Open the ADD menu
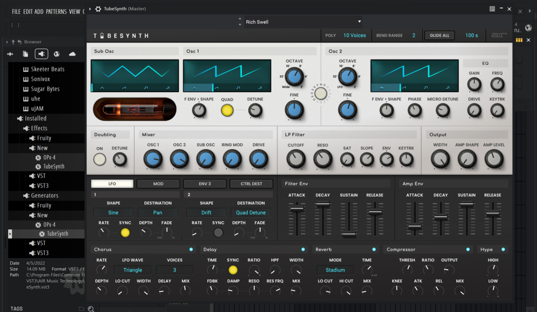Image resolution: width=537 pixels, height=312 pixels. point(38,12)
